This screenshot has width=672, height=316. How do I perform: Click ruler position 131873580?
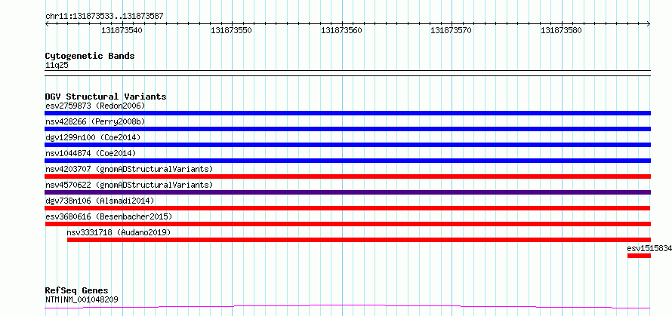pos(562,31)
